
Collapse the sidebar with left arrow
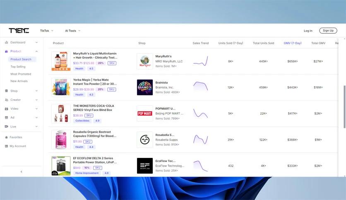coord(22,171)
